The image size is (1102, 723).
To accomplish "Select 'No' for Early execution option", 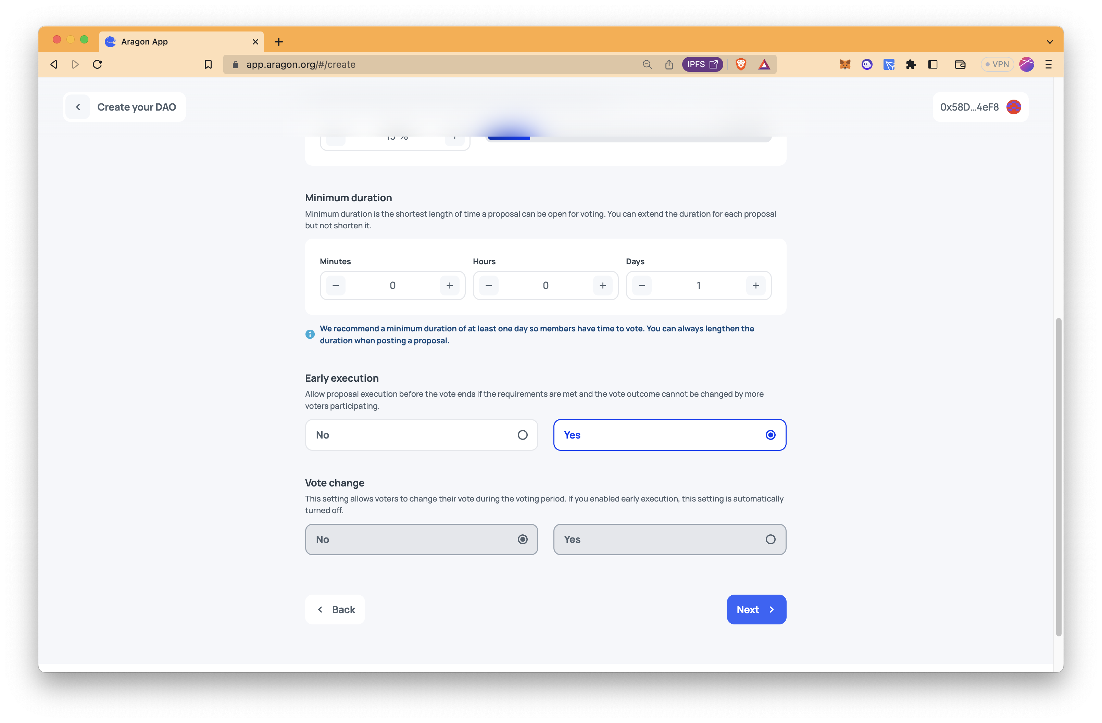I will pyautogui.click(x=422, y=435).
